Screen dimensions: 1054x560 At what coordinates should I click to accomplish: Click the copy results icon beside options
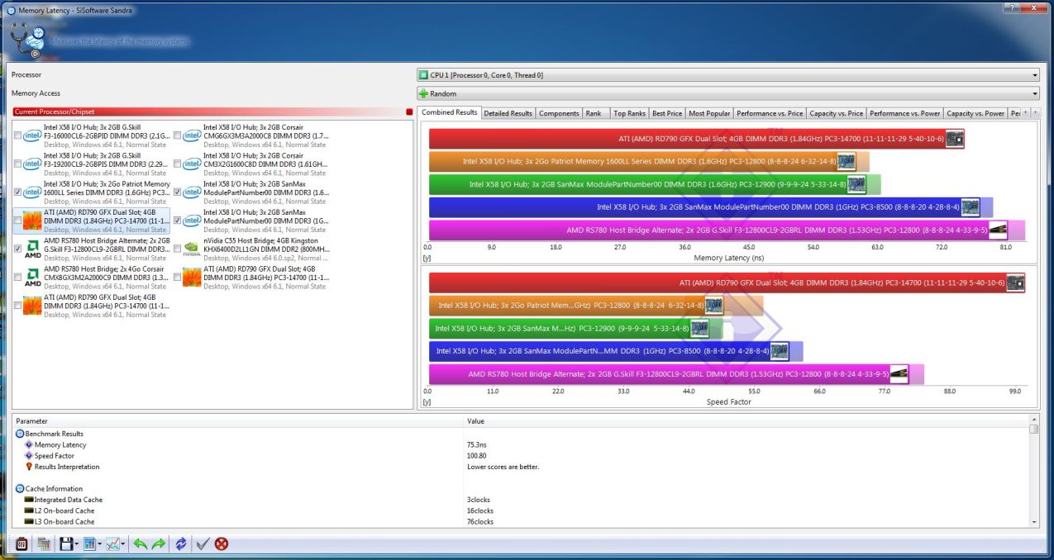45,543
